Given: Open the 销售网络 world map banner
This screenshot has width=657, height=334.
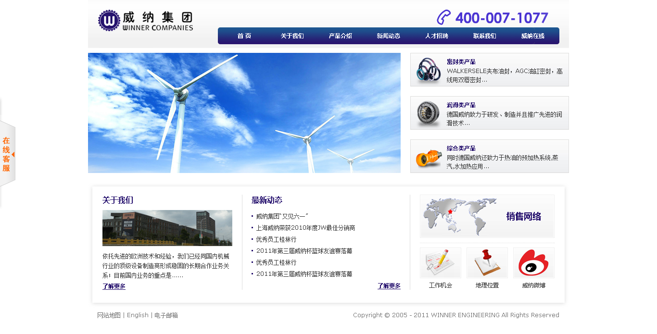Looking at the screenshot, I should click(487, 216).
